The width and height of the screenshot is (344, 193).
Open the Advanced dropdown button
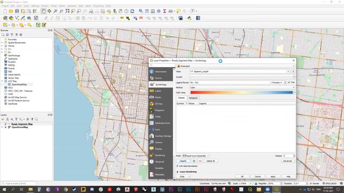288,161
